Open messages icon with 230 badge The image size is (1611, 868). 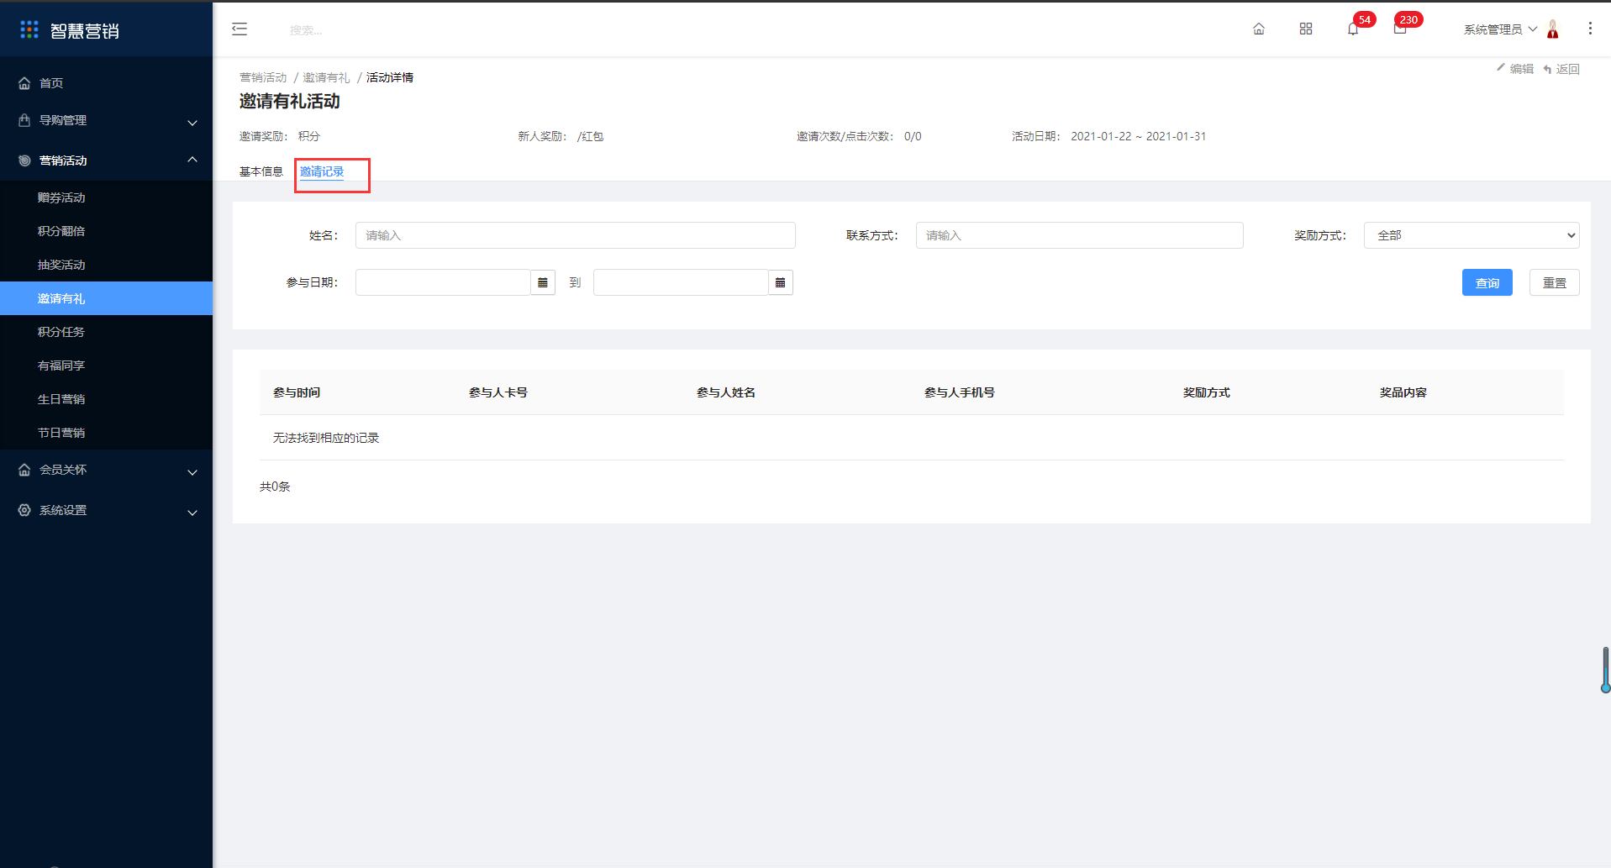(x=1400, y=29)
